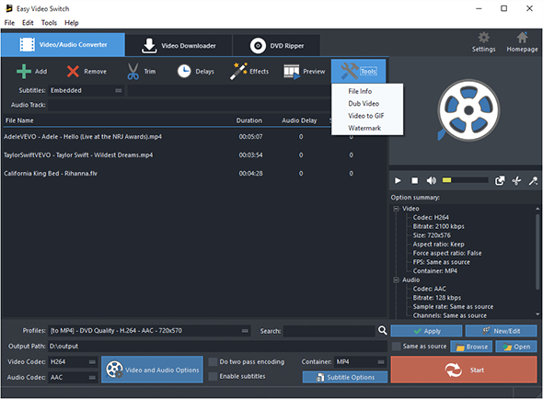This screenshot has height=399, width=543.
Task: Play the preview video
Action: click(398, 180)
